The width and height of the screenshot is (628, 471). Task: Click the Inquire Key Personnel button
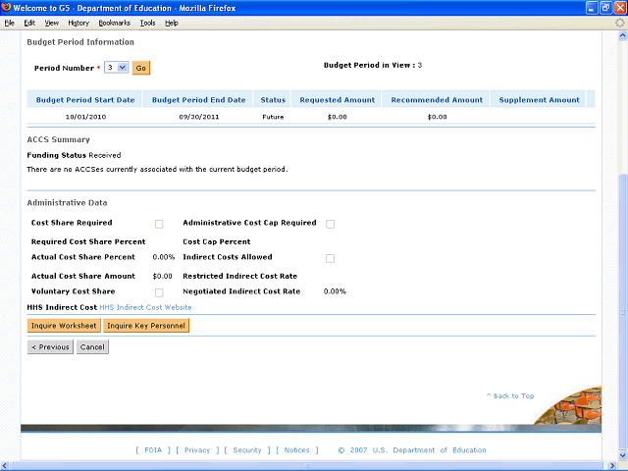coord(146,326)
